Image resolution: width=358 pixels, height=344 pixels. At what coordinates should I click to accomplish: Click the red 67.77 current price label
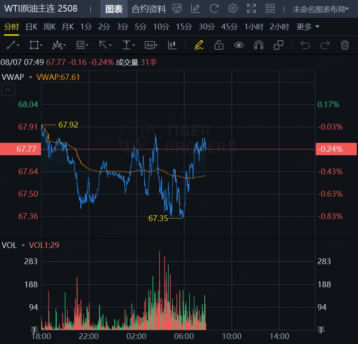21,149
